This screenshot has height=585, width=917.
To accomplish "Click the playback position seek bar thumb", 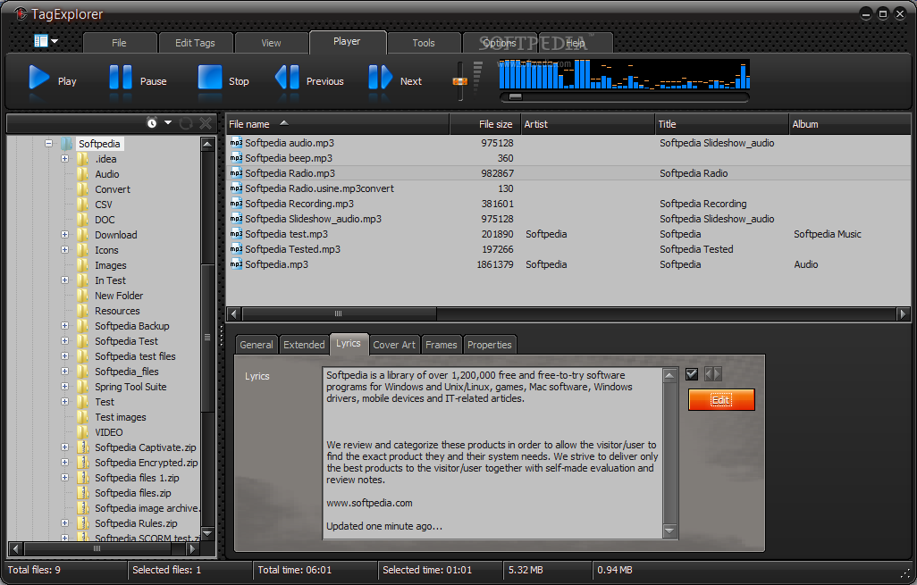I will coord(515,97).
